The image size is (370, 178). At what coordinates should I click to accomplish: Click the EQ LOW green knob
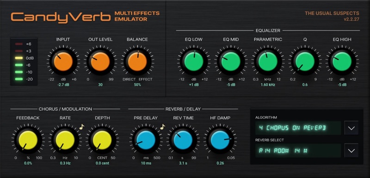(x=194, y=61)
